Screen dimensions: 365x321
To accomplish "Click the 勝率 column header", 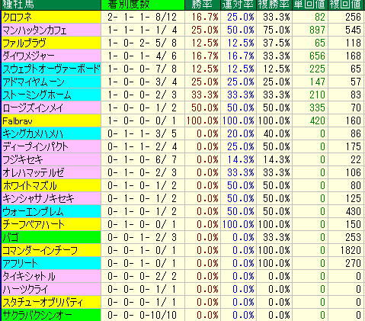I will (x=202, y=5).
